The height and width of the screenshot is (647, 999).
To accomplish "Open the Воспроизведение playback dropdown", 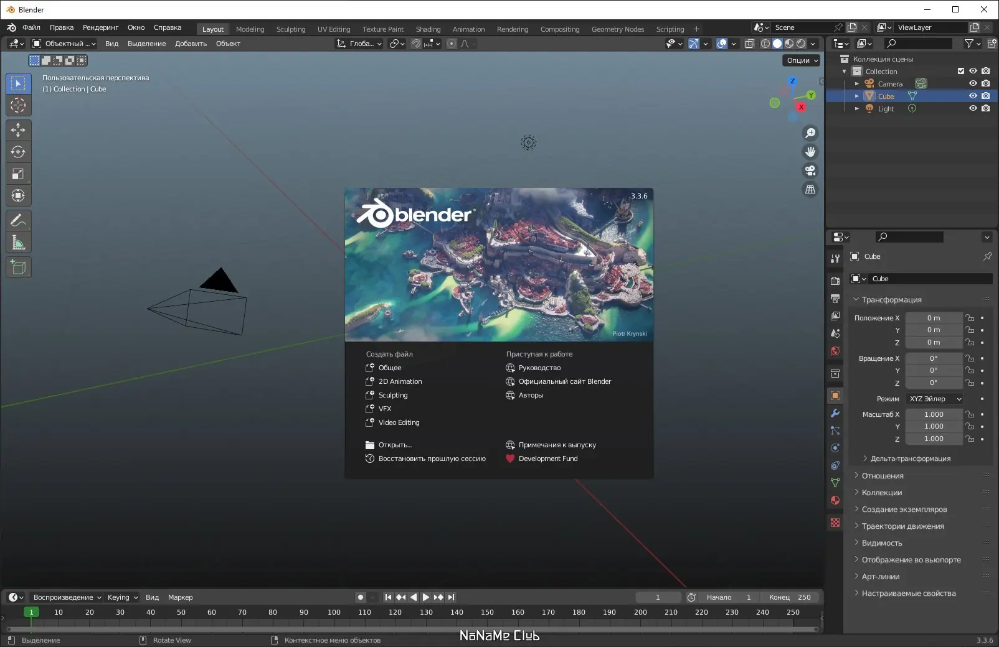I will click(x=67, y=597).
